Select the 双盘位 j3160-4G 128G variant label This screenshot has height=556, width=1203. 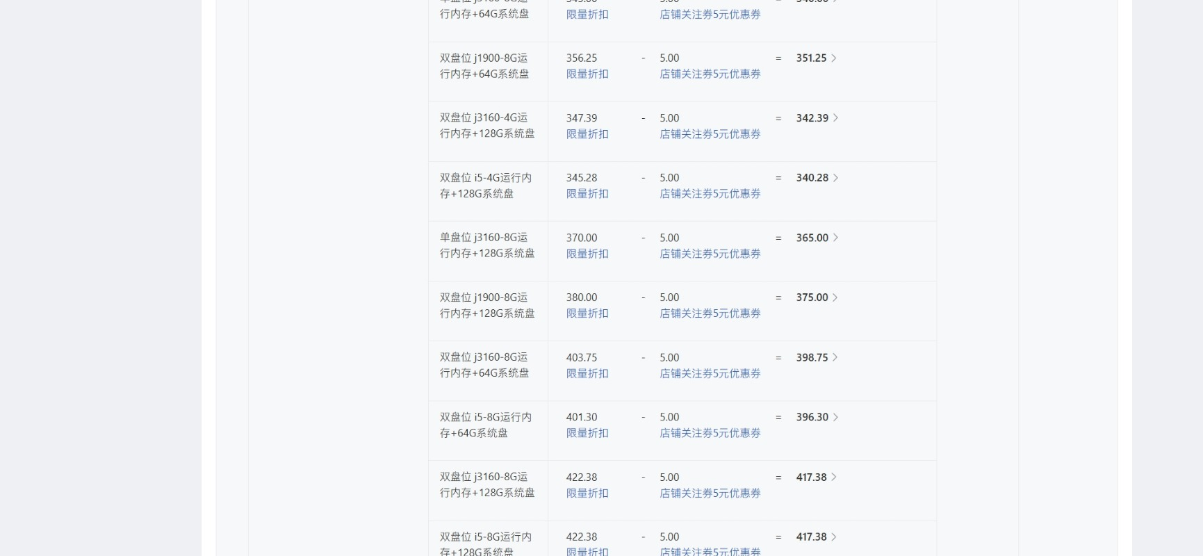pos(487,126)
